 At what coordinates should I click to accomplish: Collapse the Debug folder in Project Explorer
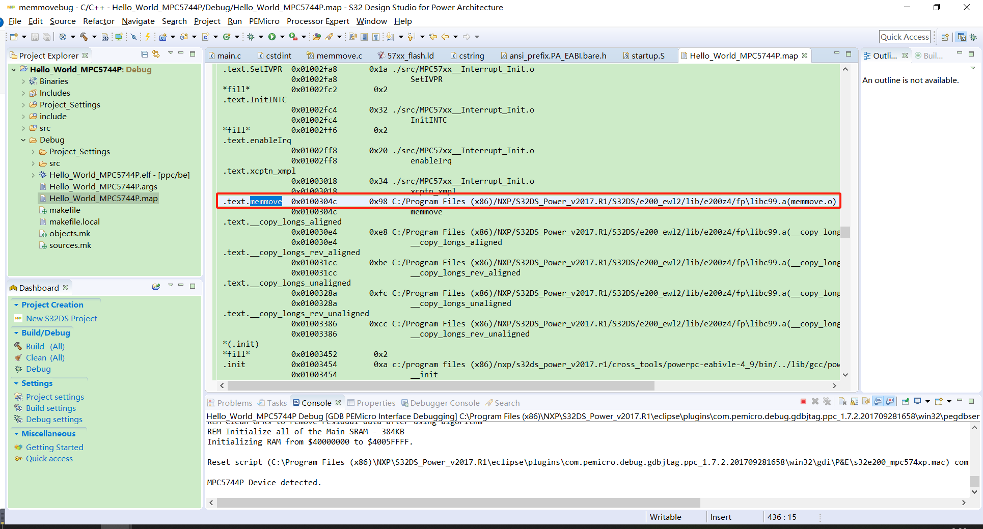pyautogui.click(x=23, y=140)
